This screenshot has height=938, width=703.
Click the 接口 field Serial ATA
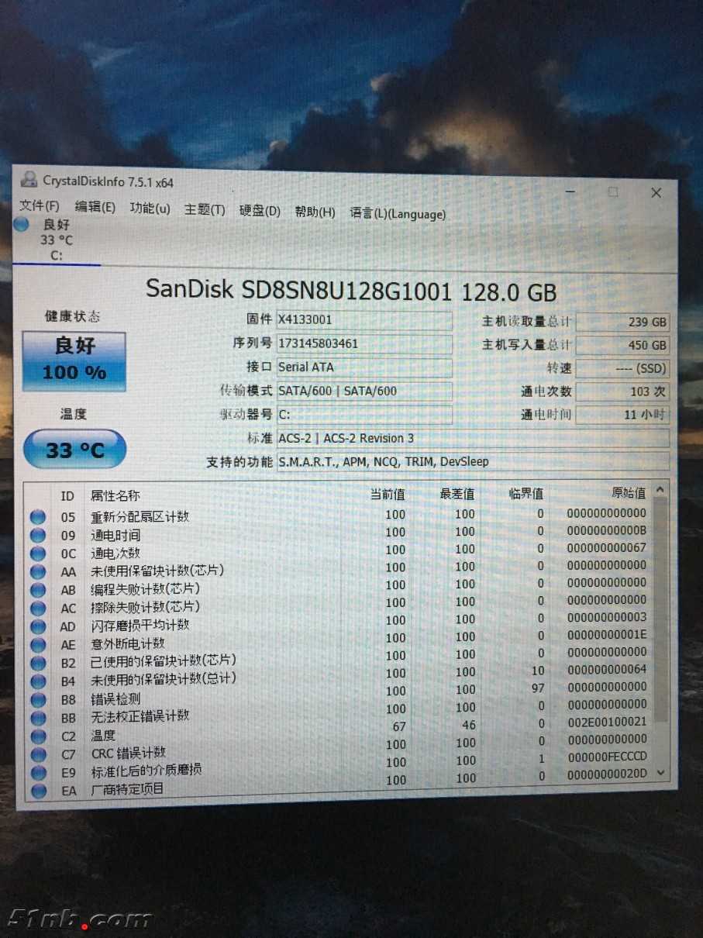[364, 367]
